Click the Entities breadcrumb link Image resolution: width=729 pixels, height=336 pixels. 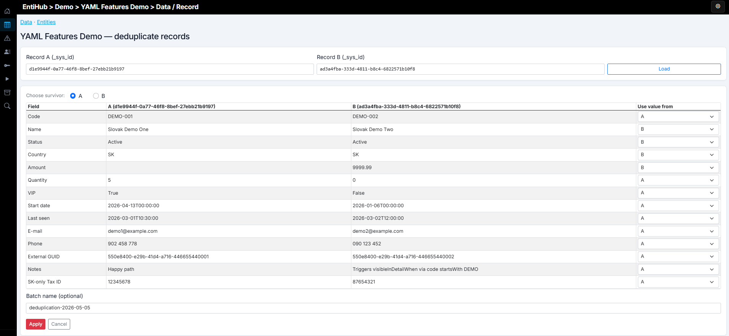(x=46, y=22)
